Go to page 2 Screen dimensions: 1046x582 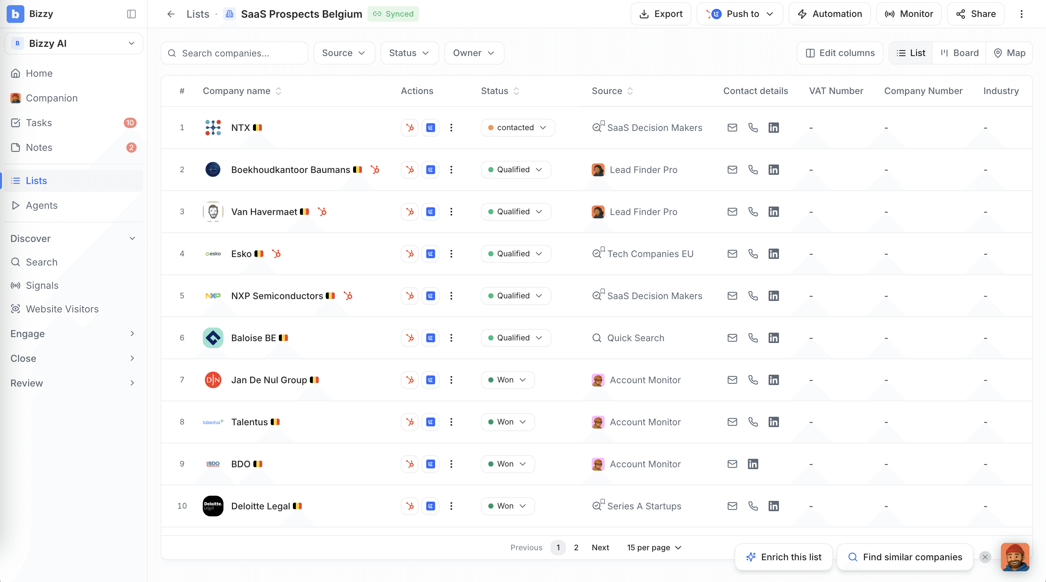point(576,548)
